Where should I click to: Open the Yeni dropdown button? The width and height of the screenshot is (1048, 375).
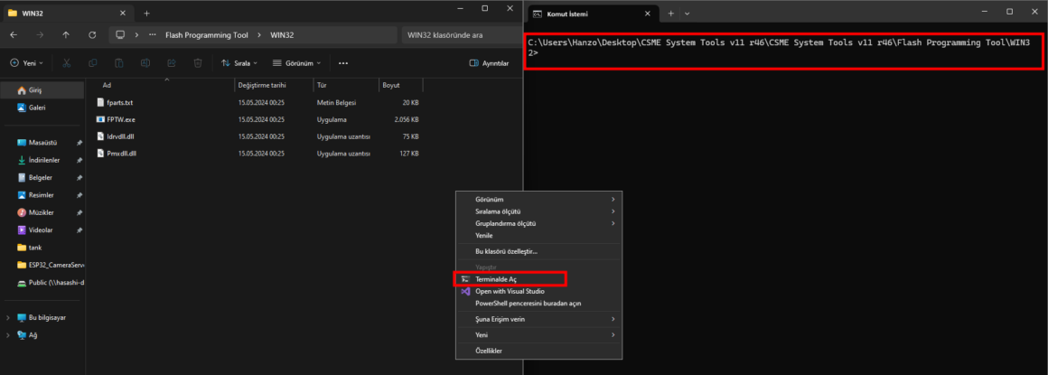(x=27, y=63)
